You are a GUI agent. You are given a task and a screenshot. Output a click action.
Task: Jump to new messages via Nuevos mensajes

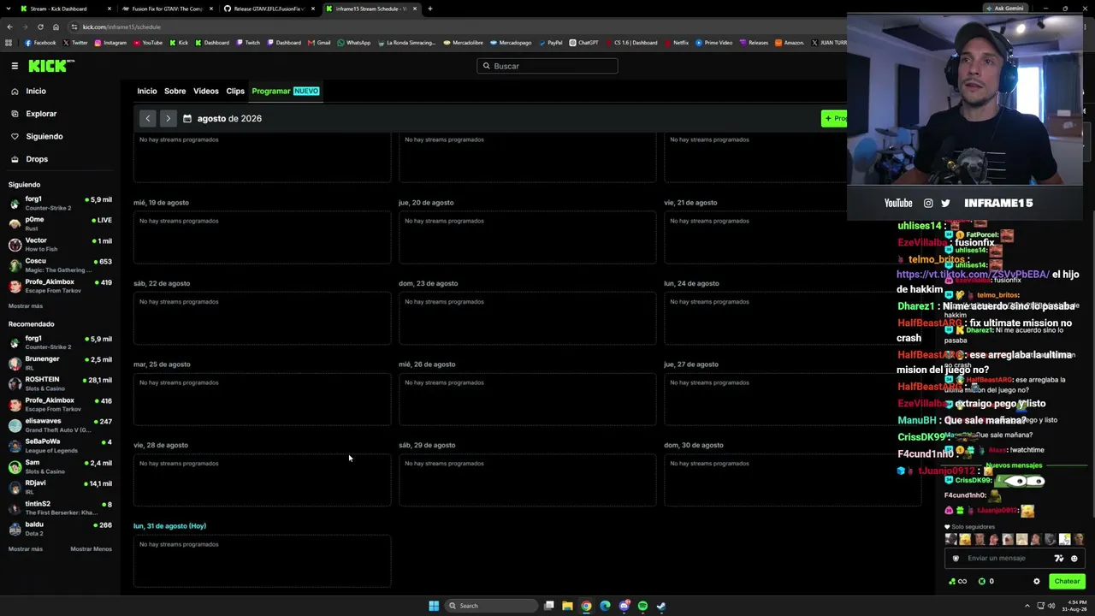tap(1015, 465)
